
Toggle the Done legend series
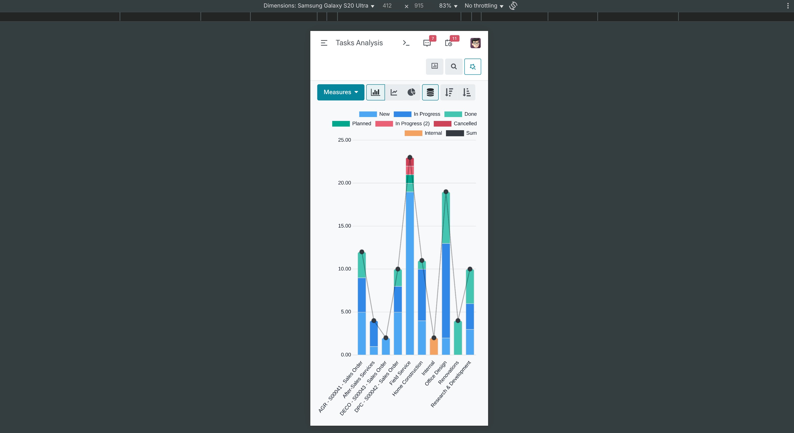click(461, 114)
